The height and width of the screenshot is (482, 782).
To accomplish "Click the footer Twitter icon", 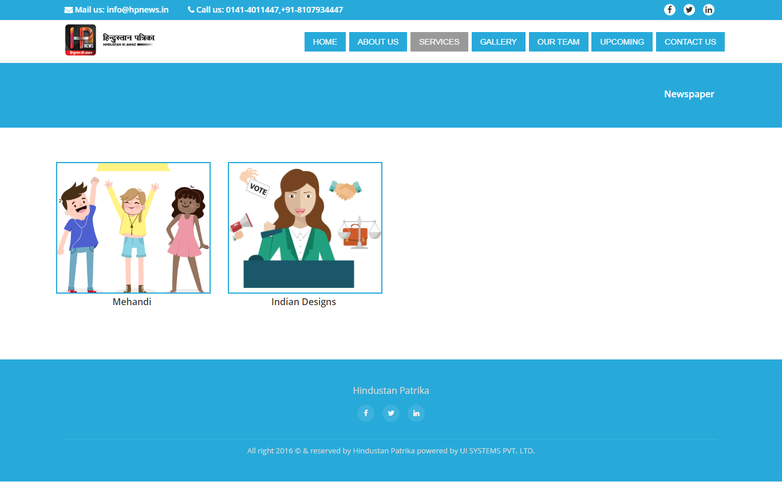I will click(x=391, y=413).
